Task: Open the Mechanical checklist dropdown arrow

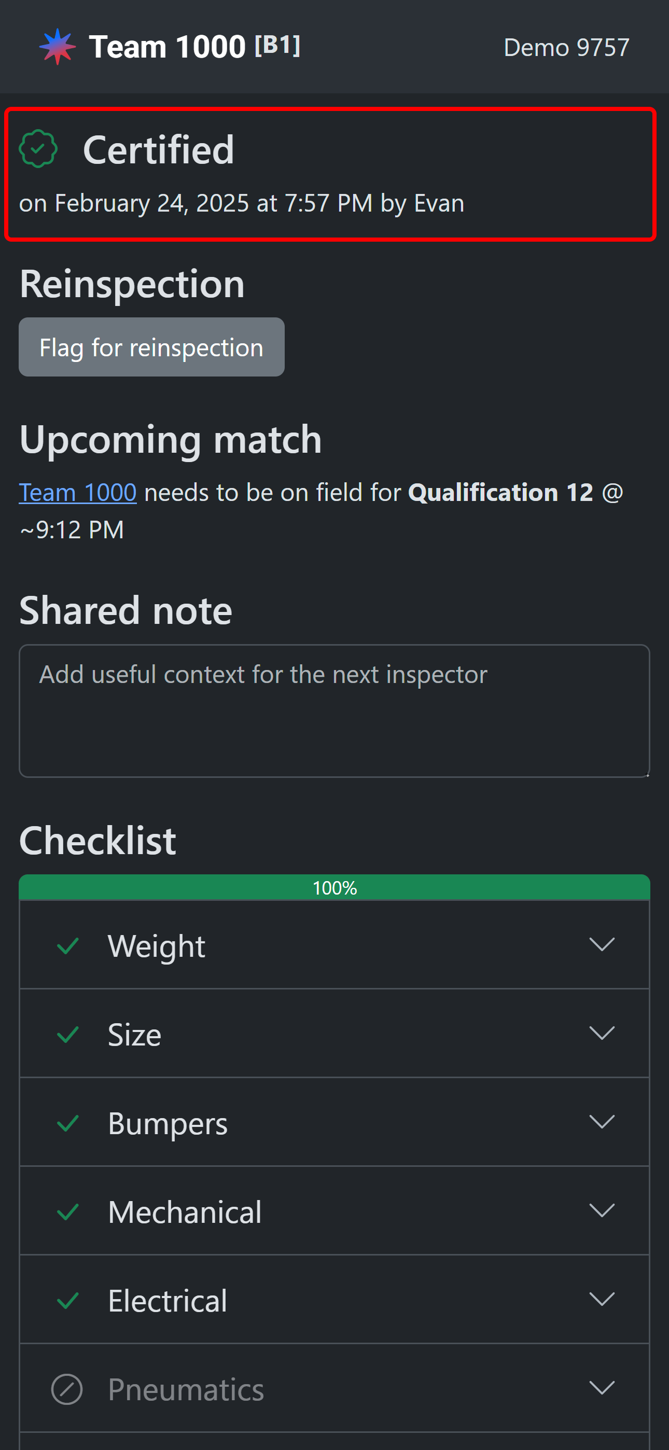Action: [602, 1211]
